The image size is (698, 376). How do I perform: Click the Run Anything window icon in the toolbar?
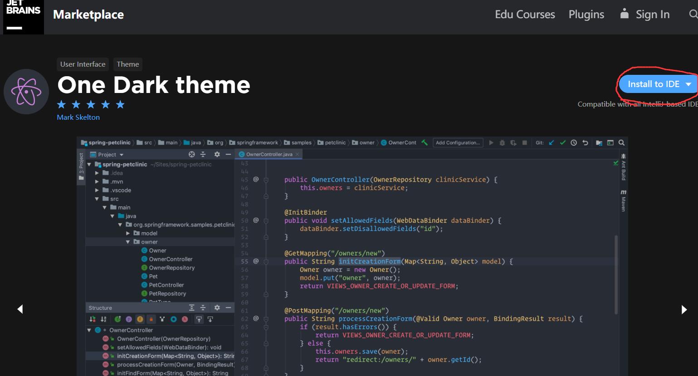coord(610,142)
